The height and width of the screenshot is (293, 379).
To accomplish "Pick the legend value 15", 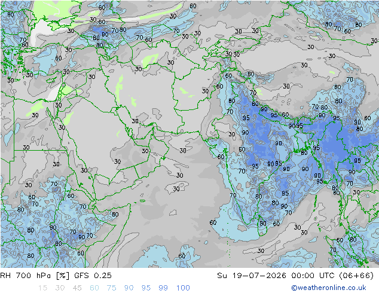I will 42,288.
